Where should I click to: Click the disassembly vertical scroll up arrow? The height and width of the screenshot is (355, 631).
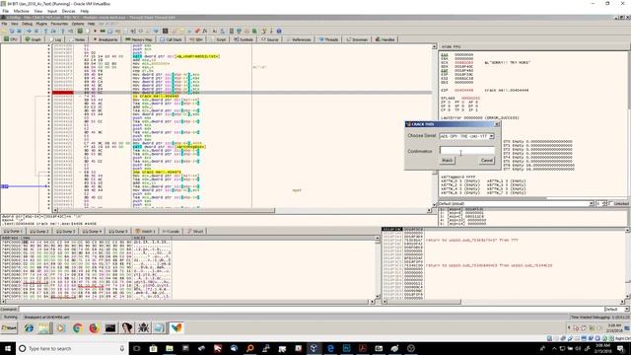[x=434, y=46]
